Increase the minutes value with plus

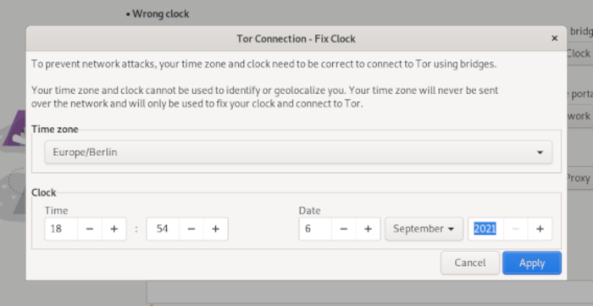(x=215, y=229)
